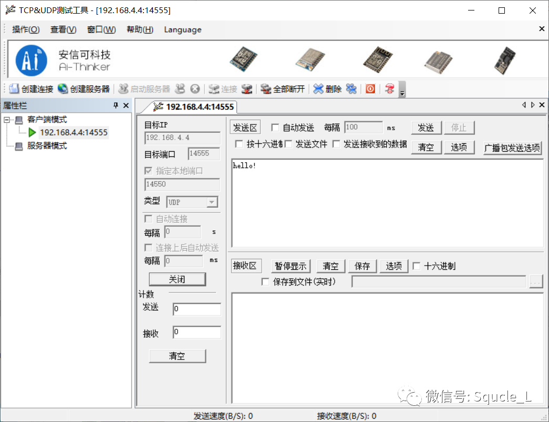
Task: Open the toolbar overflow options arrow
Action: click(x=402, y=89)
